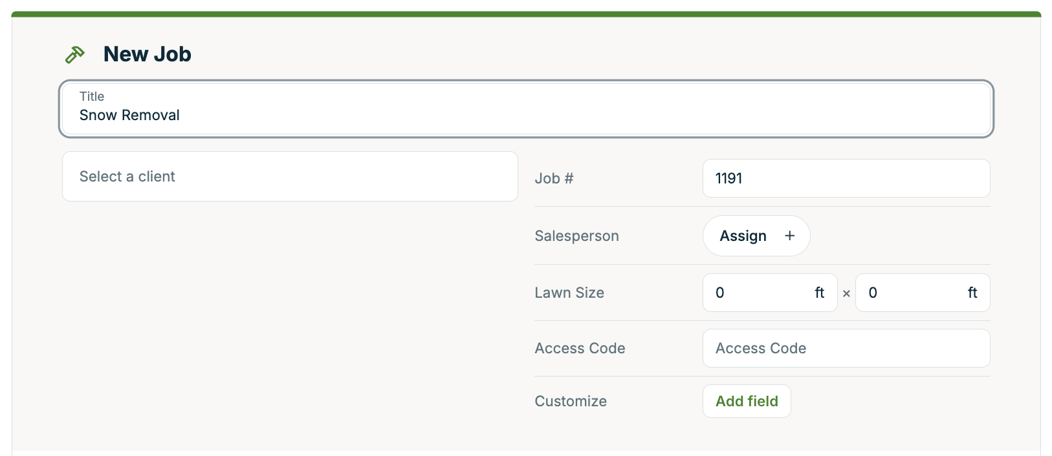The image size is (1052, 456).
Task: Click Assign to choose a salesperson
Action: click(x=743, y=236)
